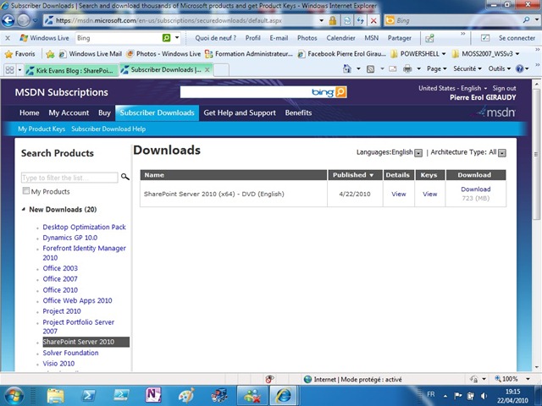Click the Type to filter the list field

(69, 178)
